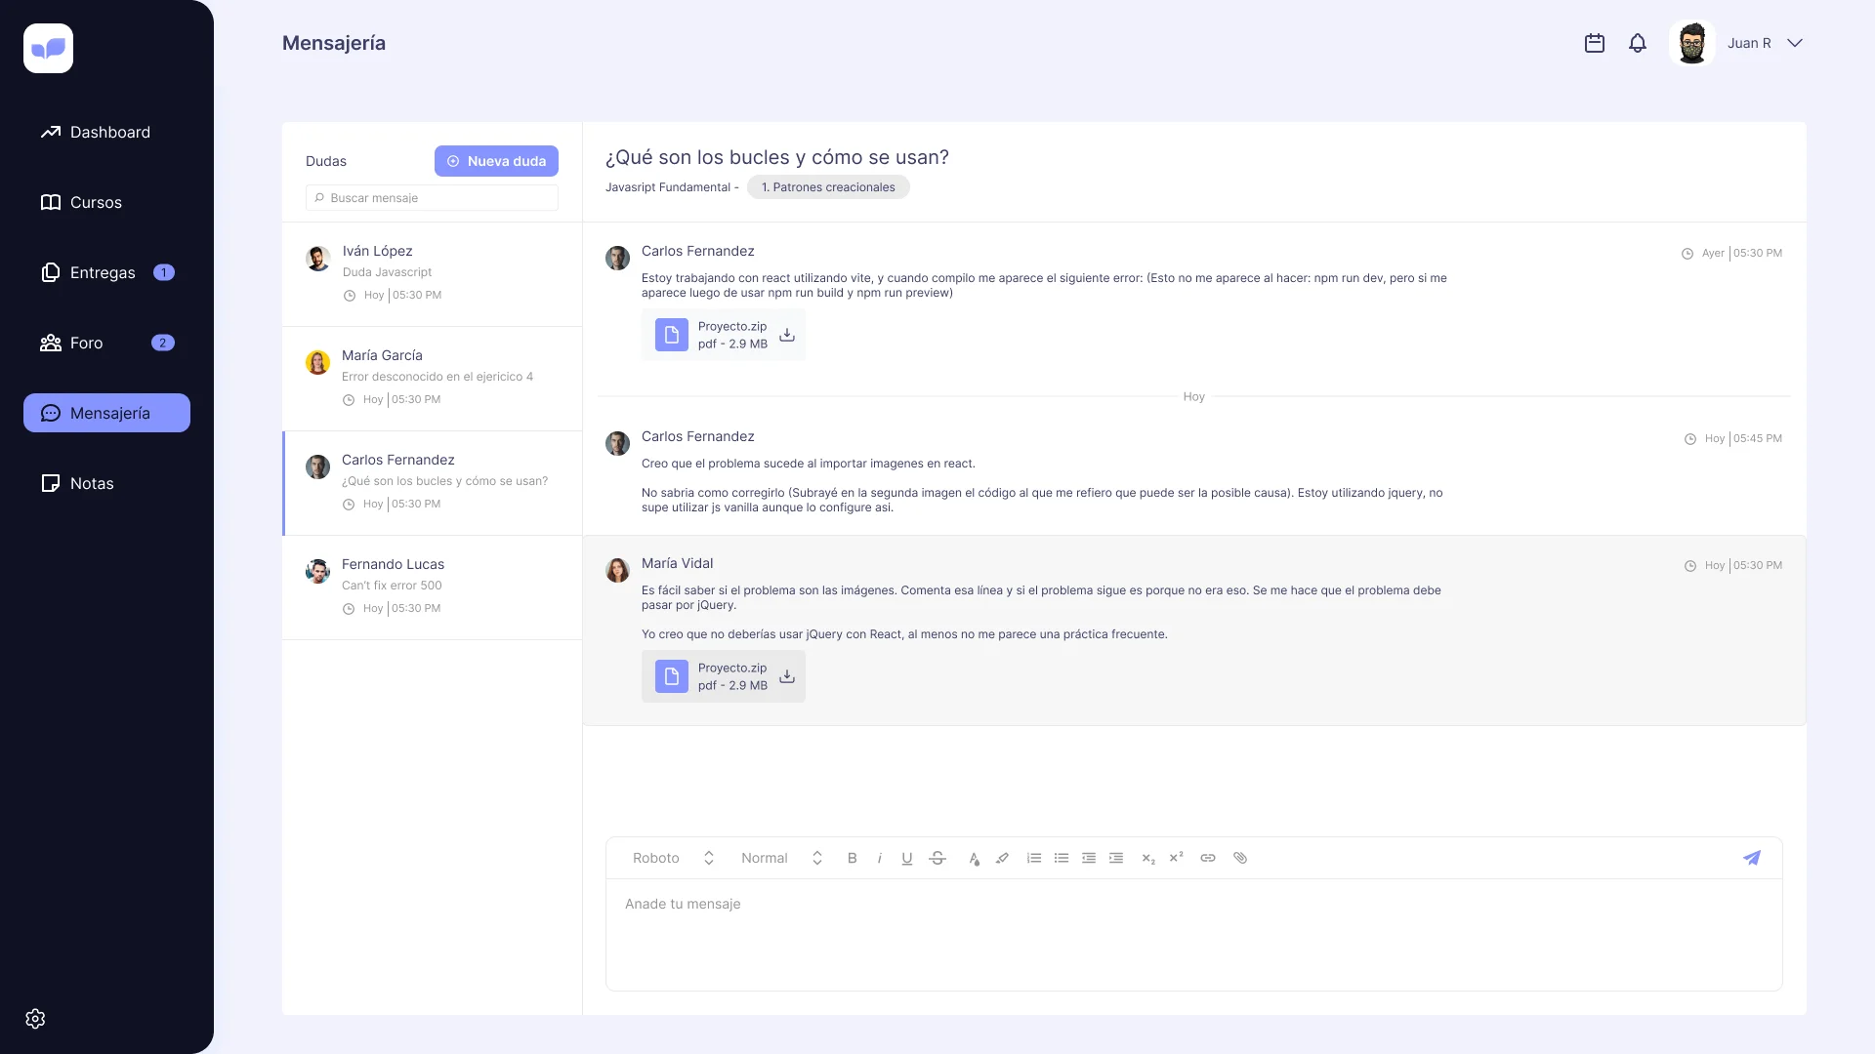
Task: Toggle strikethrough formatting
Action: point(937,858)
